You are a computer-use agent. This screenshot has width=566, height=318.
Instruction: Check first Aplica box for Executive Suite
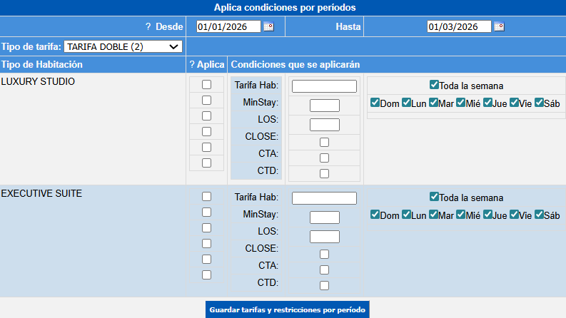(x=206, y=196)
